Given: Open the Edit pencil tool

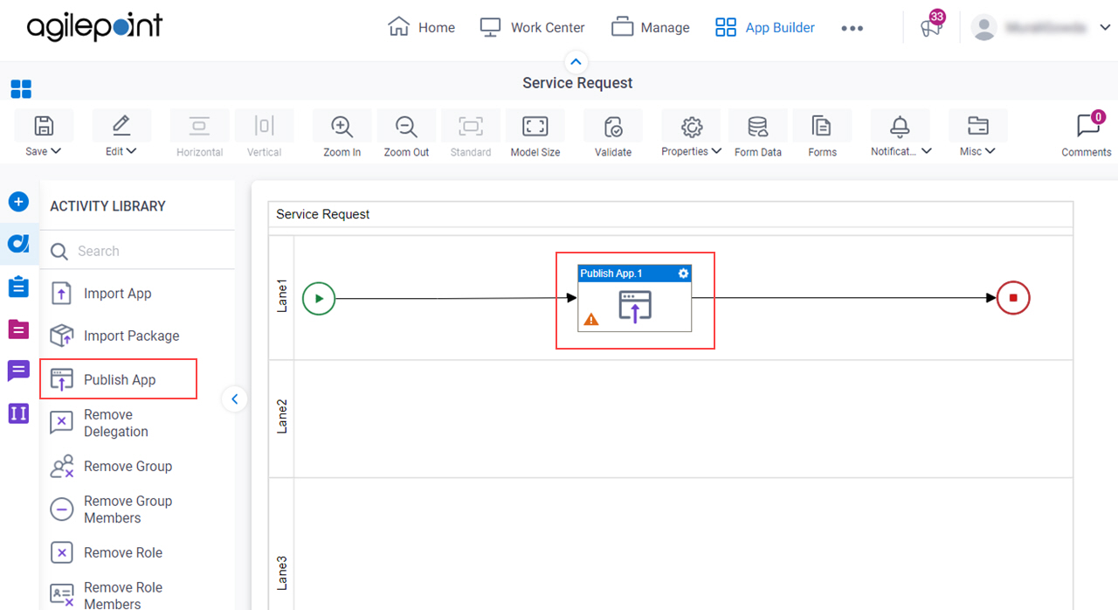Looking at the screenshot, I should pos(121,126).
